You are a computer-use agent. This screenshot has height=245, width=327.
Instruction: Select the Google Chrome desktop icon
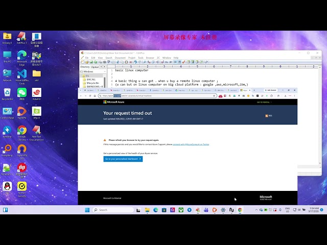(x=22, y=133)
